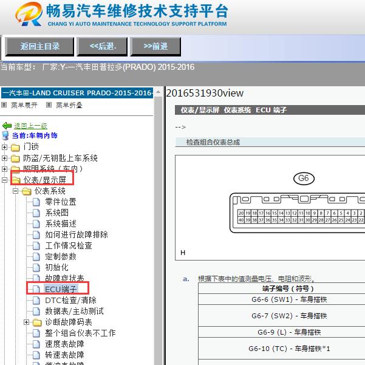This screenshot has height=365, width=365.
Task: Open the 初始化 document
Action: click(x=57, y=267)
